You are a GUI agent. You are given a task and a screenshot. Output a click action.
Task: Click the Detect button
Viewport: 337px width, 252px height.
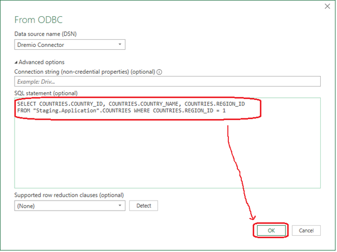(x=144, y=206)
